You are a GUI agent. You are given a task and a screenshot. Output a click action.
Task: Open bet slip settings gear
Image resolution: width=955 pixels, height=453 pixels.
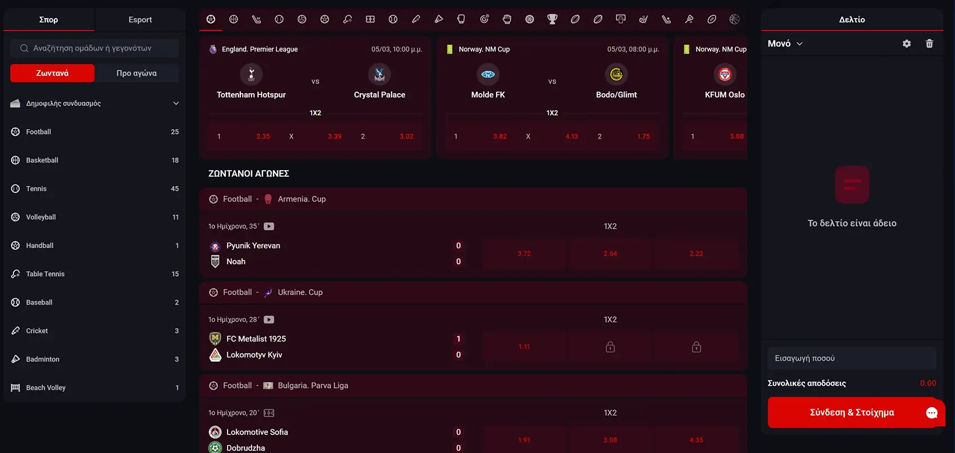[907, 44]
